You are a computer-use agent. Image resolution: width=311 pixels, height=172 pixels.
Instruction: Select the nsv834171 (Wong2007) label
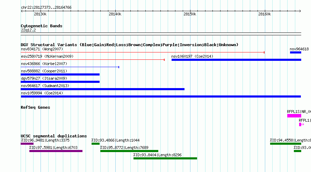pyautogui.click(x=42, y=49)
